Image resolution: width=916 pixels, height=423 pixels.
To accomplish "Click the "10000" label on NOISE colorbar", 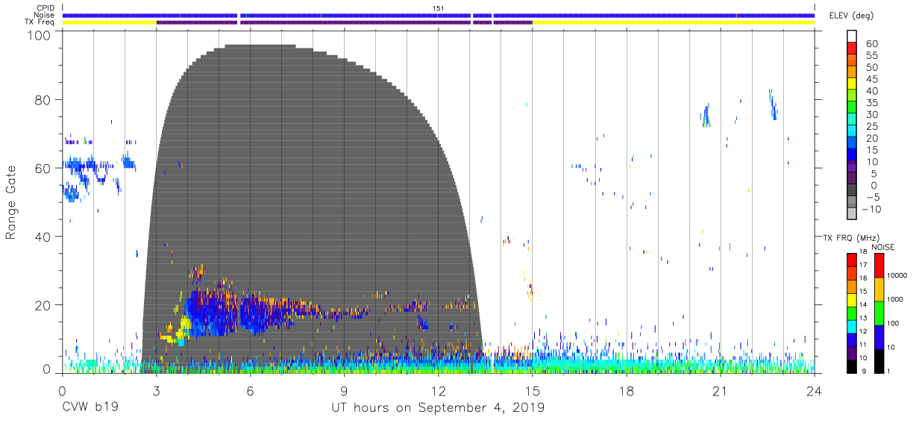I will point(896,276).
